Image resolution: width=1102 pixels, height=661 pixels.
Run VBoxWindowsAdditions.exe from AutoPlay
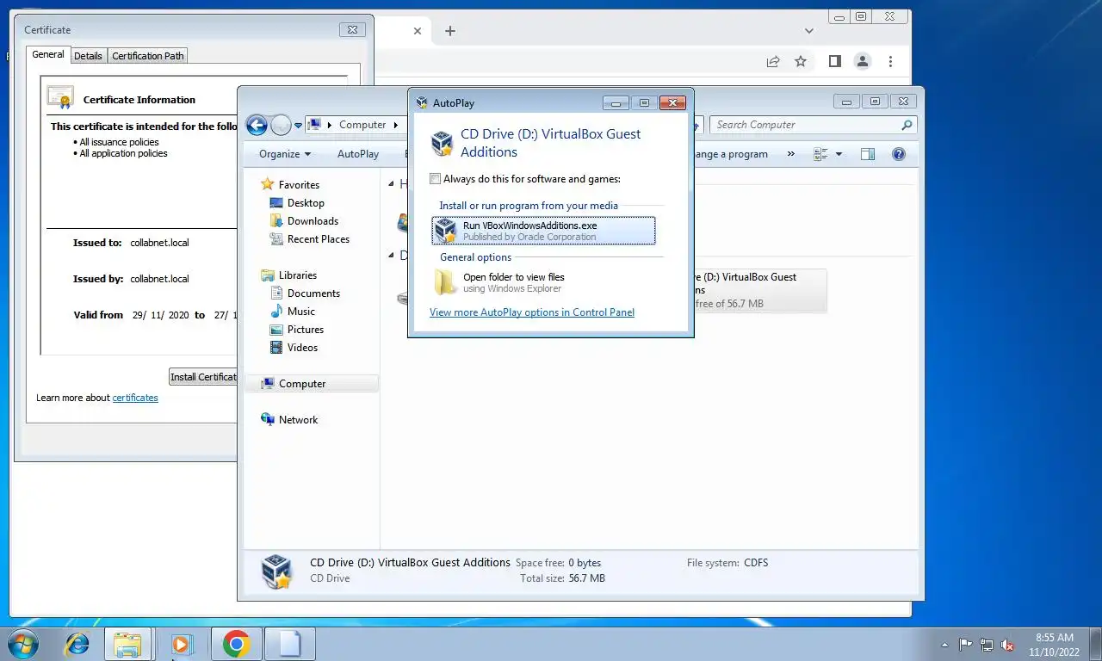click(x=543, y=231)
